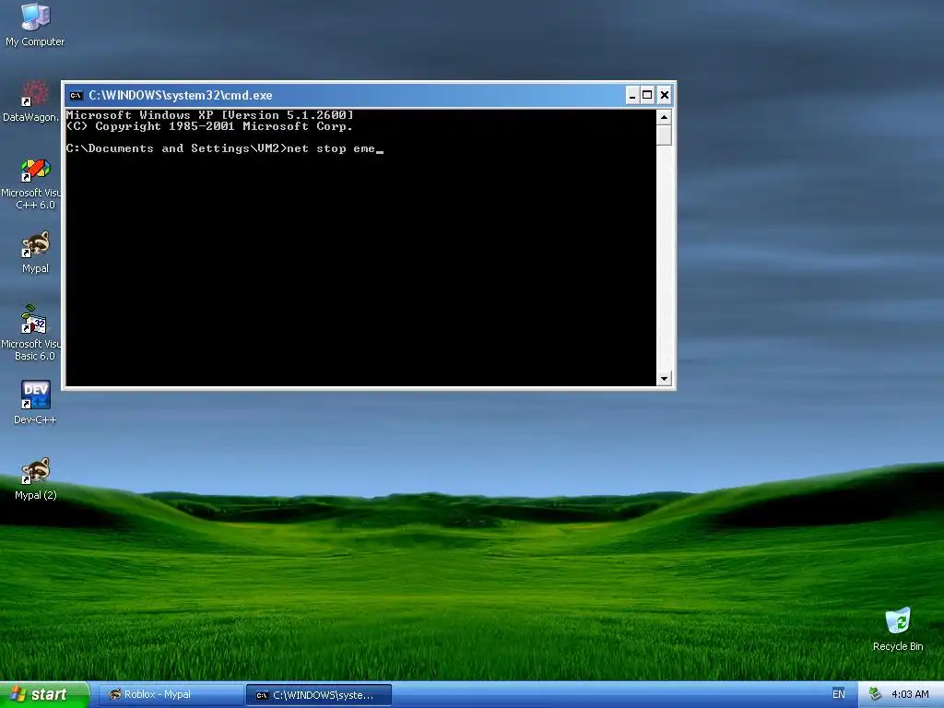Click the cmd scrollbar up arrow
944x708 pixels.
coord(664,117)
